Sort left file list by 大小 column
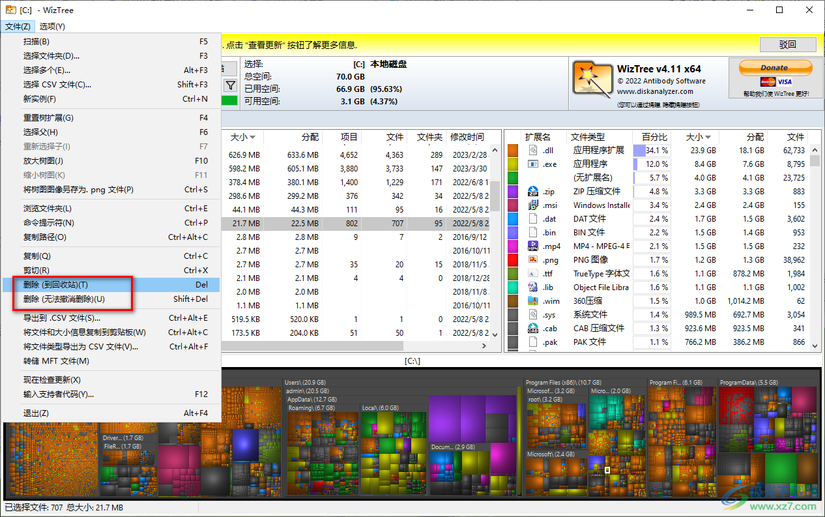 [242, 137]
